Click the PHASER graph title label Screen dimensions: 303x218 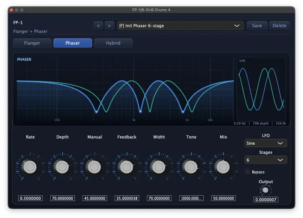[x=24, y=59]
